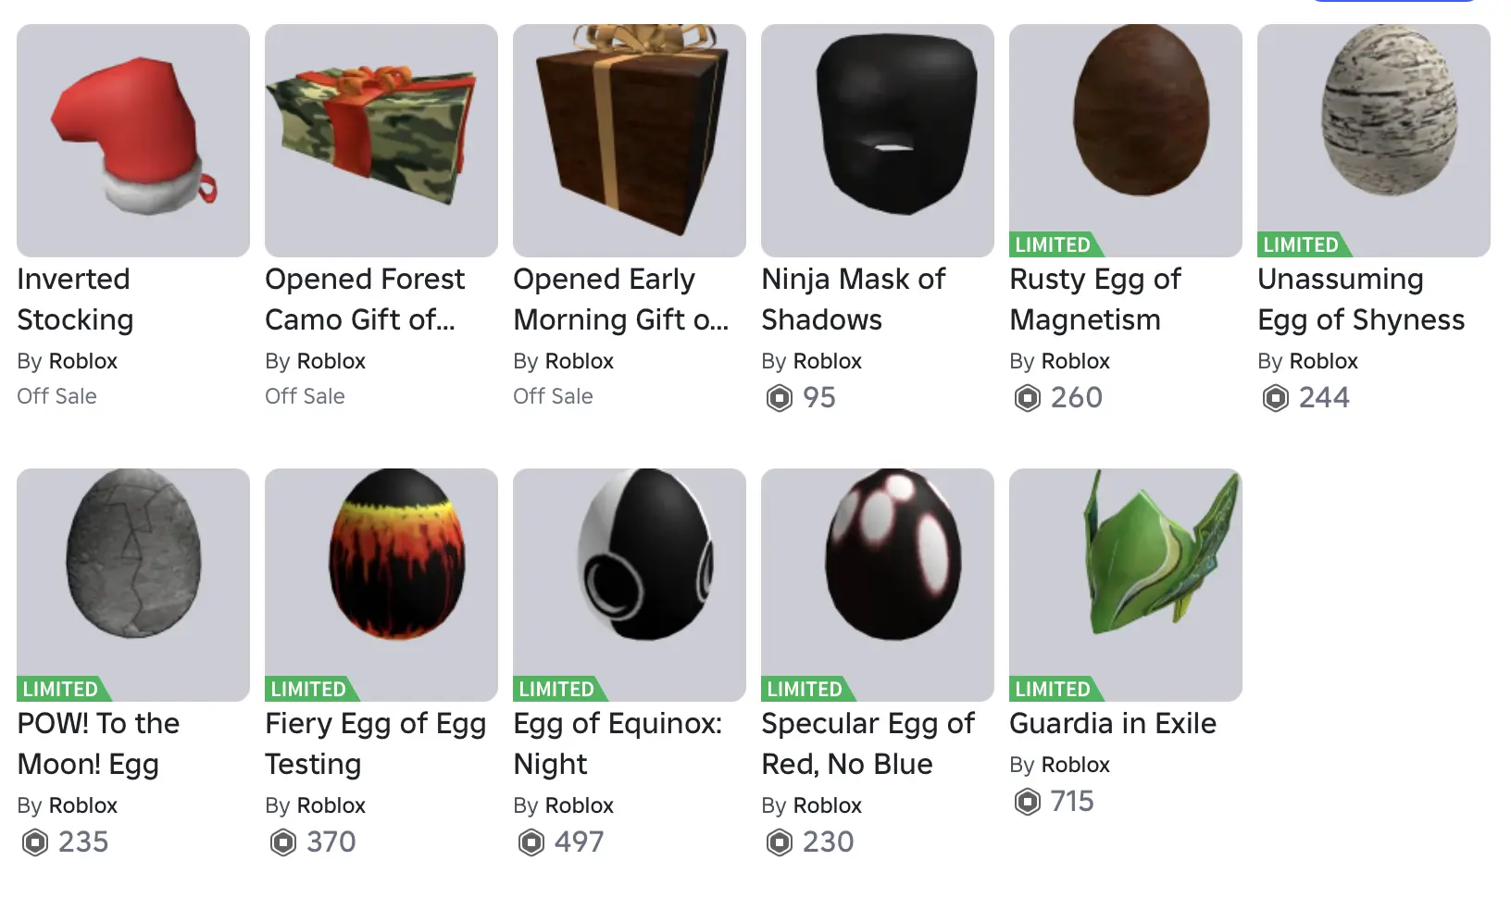Open Roblox creator link under Inverted Stocking
Image resolution: width=1511 pixels, height=898 pixels.
click(x=82, y=361)
